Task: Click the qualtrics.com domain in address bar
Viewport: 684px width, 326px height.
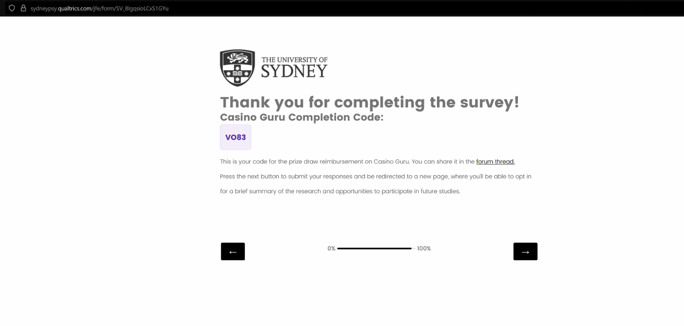Action: click(x=74, y=8)
